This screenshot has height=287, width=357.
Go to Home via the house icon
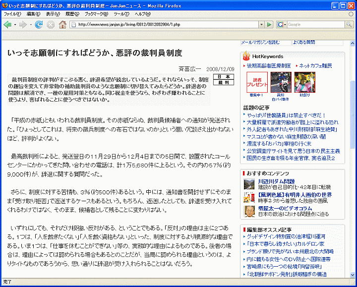62,24
